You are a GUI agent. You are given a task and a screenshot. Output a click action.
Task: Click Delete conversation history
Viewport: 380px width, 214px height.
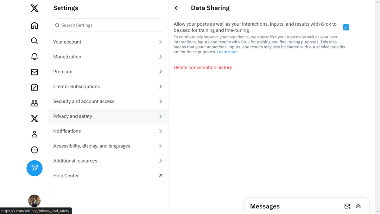[x=203, y=67]
